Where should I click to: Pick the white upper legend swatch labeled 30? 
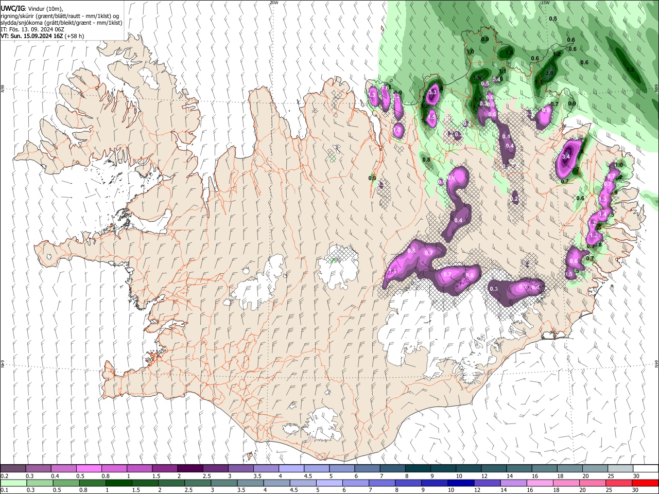(x=646, y=469)
